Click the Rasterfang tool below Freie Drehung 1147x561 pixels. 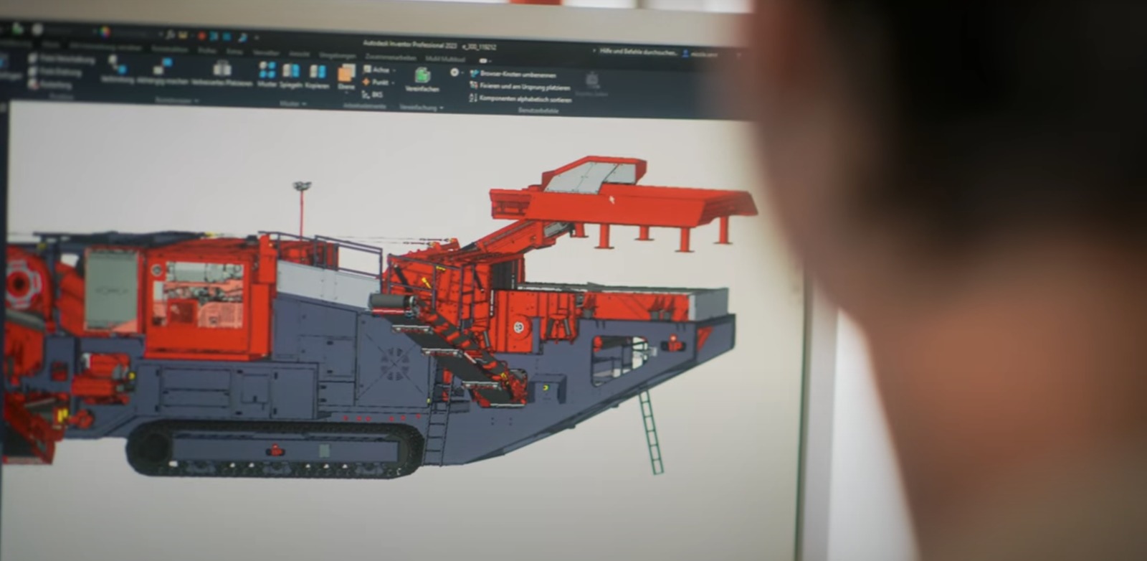coord(50,84)
